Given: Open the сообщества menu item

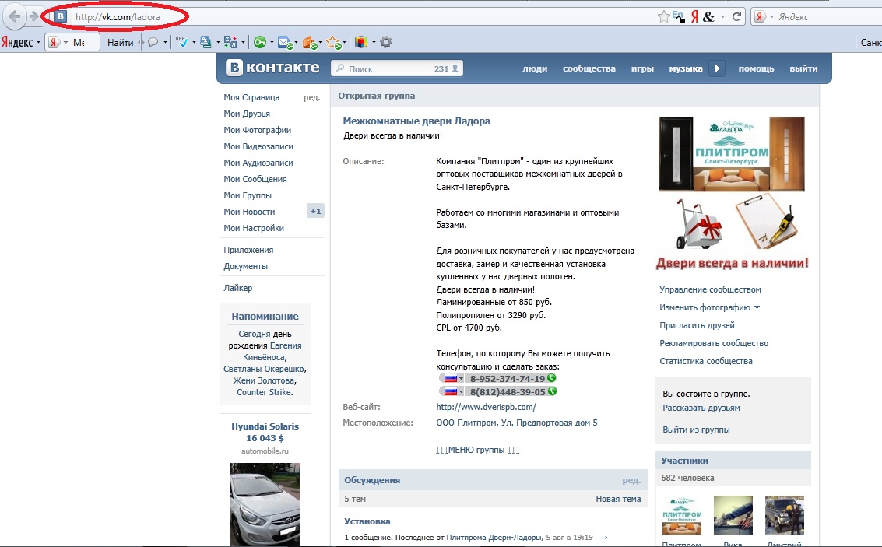Looking at the screenshot, I should pos(589,68).
